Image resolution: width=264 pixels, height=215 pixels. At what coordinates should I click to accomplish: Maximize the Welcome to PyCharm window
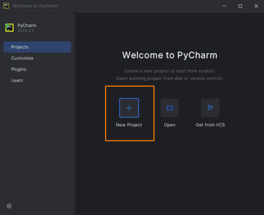[x=240, y=6]
